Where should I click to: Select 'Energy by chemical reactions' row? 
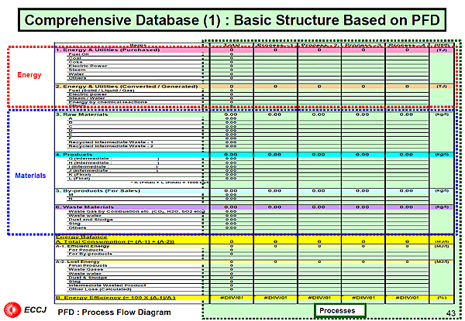(x=108, y=102)
